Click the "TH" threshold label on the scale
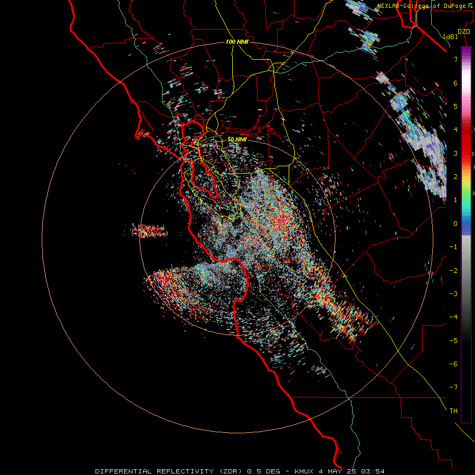This screenshot has height=475, width=475. (x=453, y=411)
